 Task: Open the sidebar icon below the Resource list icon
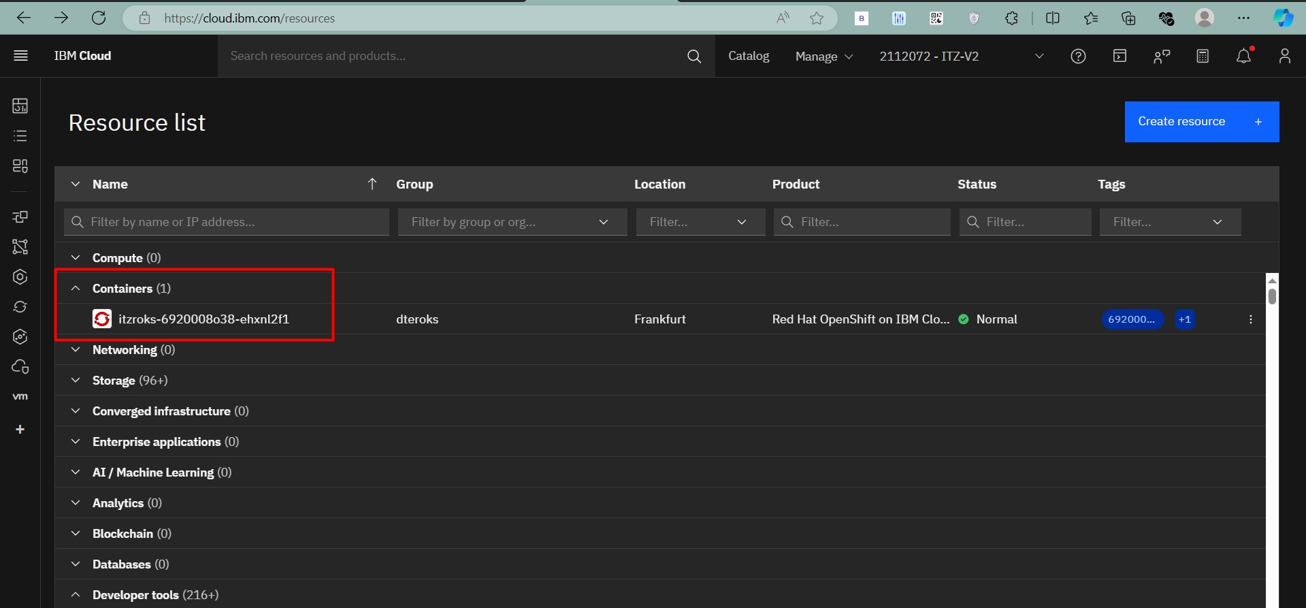[20, 165]
